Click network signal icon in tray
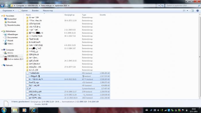This screenshot has width=201, height=113. coord(165,110)
